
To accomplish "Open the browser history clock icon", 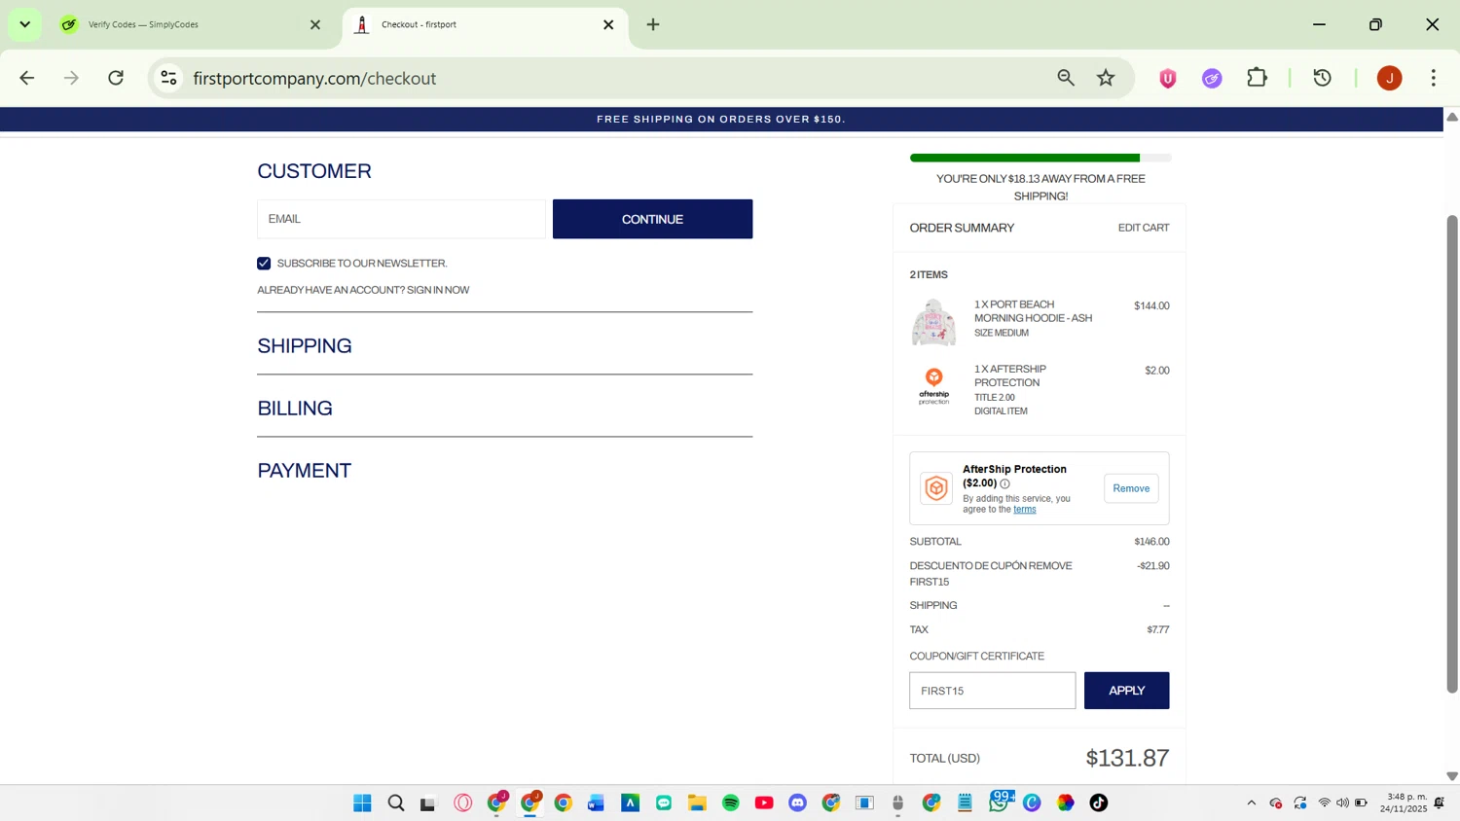I will point(1322,78).
